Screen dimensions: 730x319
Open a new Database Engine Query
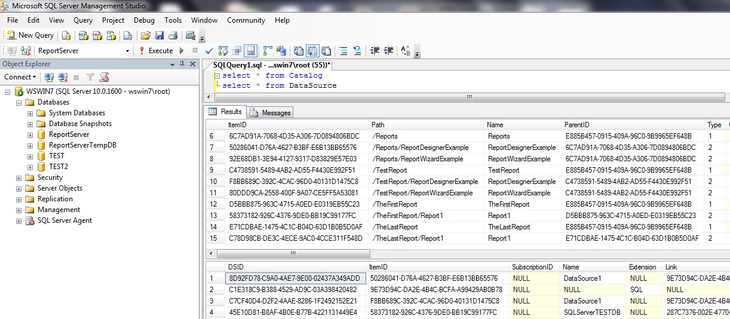tap(66, 35)
